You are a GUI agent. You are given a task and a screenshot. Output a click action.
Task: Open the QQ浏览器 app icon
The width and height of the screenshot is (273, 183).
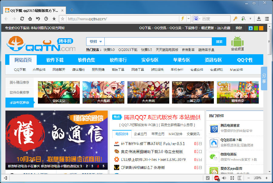214,143
